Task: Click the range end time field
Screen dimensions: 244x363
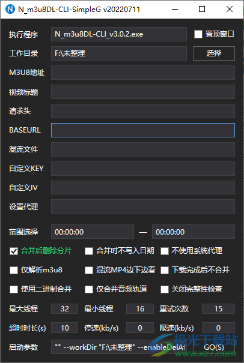Action: (x=194, y=232)
